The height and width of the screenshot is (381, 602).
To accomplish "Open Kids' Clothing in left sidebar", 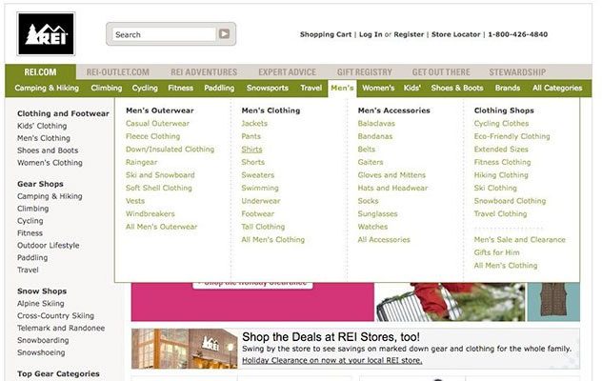I will coord(42,126).
